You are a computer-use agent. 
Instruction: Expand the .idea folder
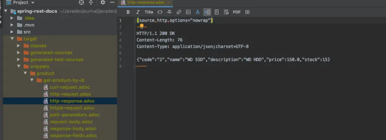click(x=12, y=18)
